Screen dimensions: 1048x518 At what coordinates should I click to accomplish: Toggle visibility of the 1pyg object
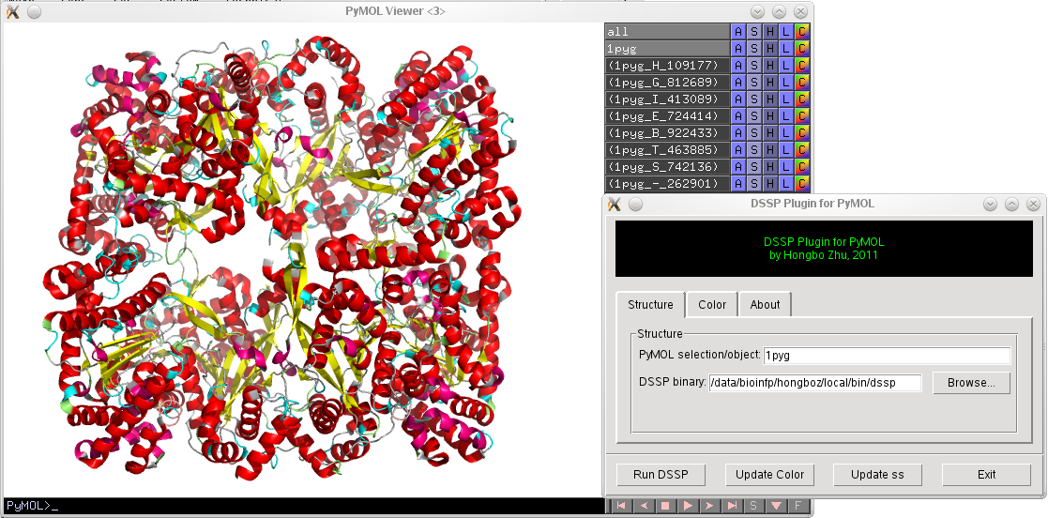(666, 49)
